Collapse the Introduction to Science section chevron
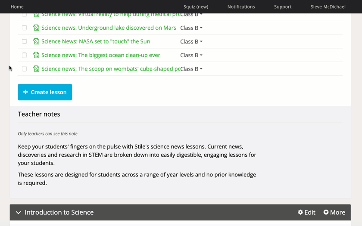The height and width of the screenshot is (226, 362). pos(19,212)
